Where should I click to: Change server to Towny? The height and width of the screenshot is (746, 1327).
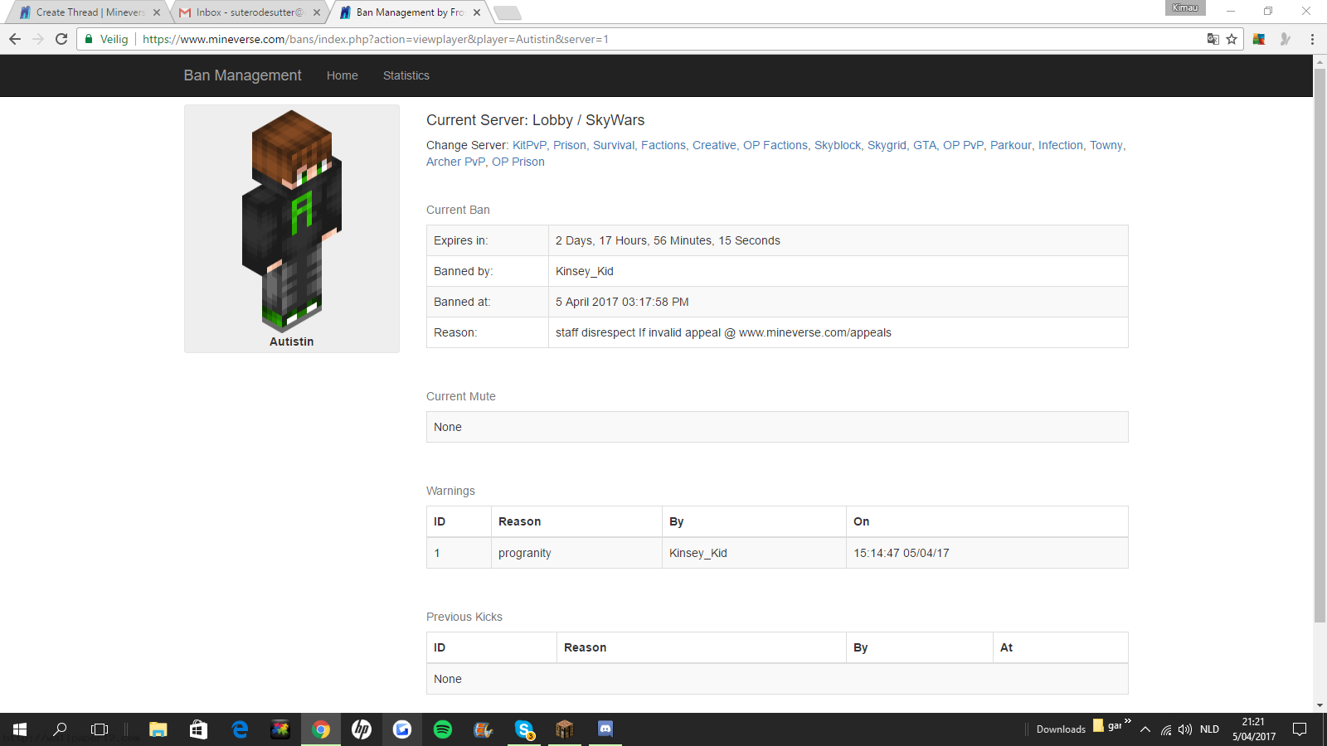(x=1106, y=145)
